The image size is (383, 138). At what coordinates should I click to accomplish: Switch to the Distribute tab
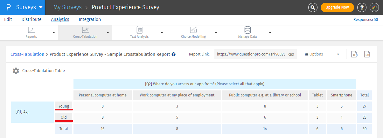(x=31, y=19)
